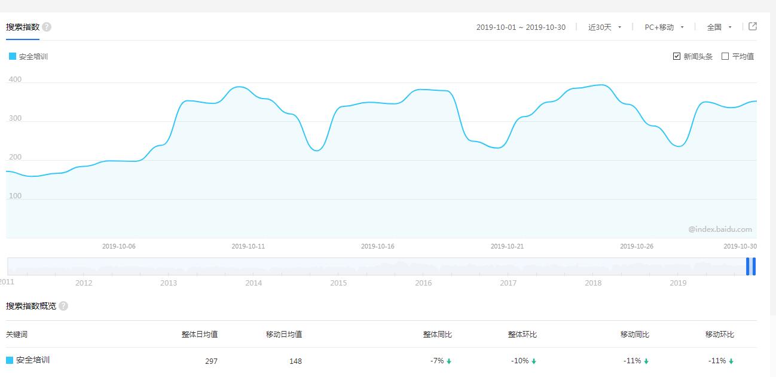
Task: Open the help tooltip beside 搜索指数
Action: coord(47,26)
